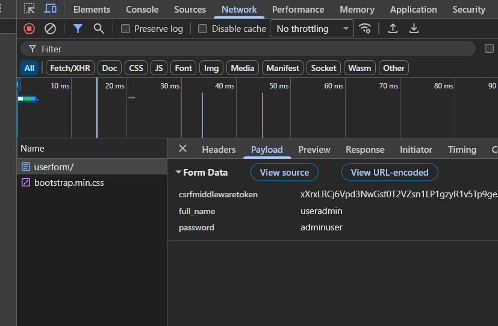Filter requests by Manifest type
Screen dimensions: 498x326
[282, 68]
